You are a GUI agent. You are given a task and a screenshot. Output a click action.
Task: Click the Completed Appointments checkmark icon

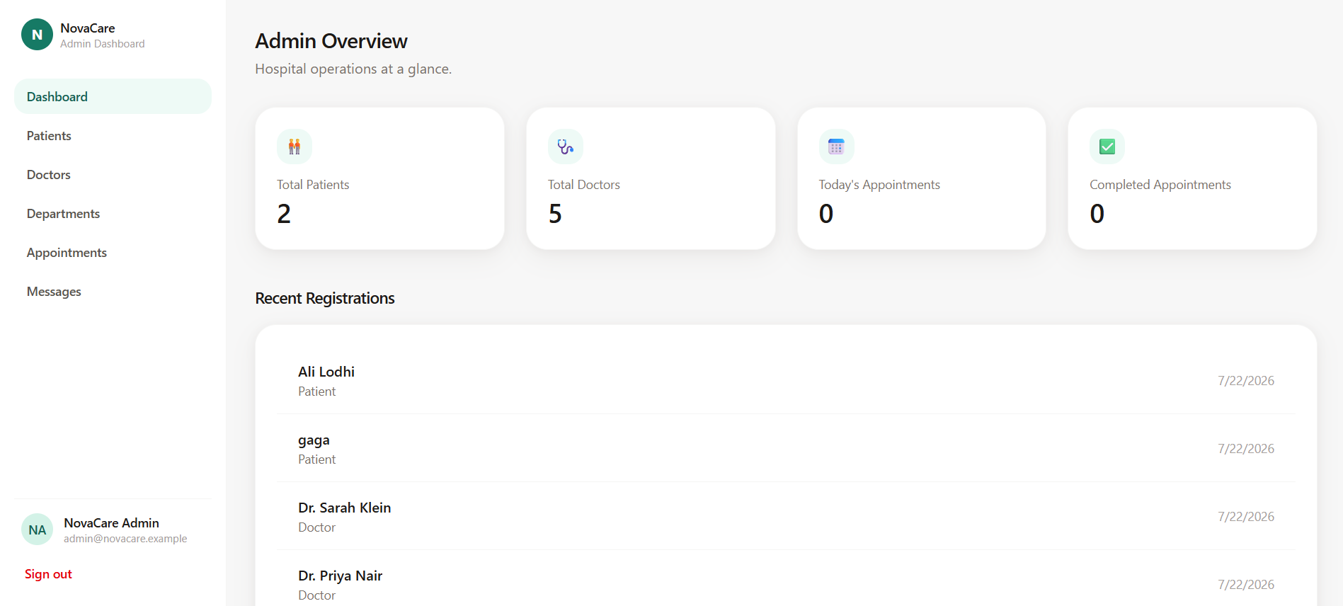(x=1107, y=147)
